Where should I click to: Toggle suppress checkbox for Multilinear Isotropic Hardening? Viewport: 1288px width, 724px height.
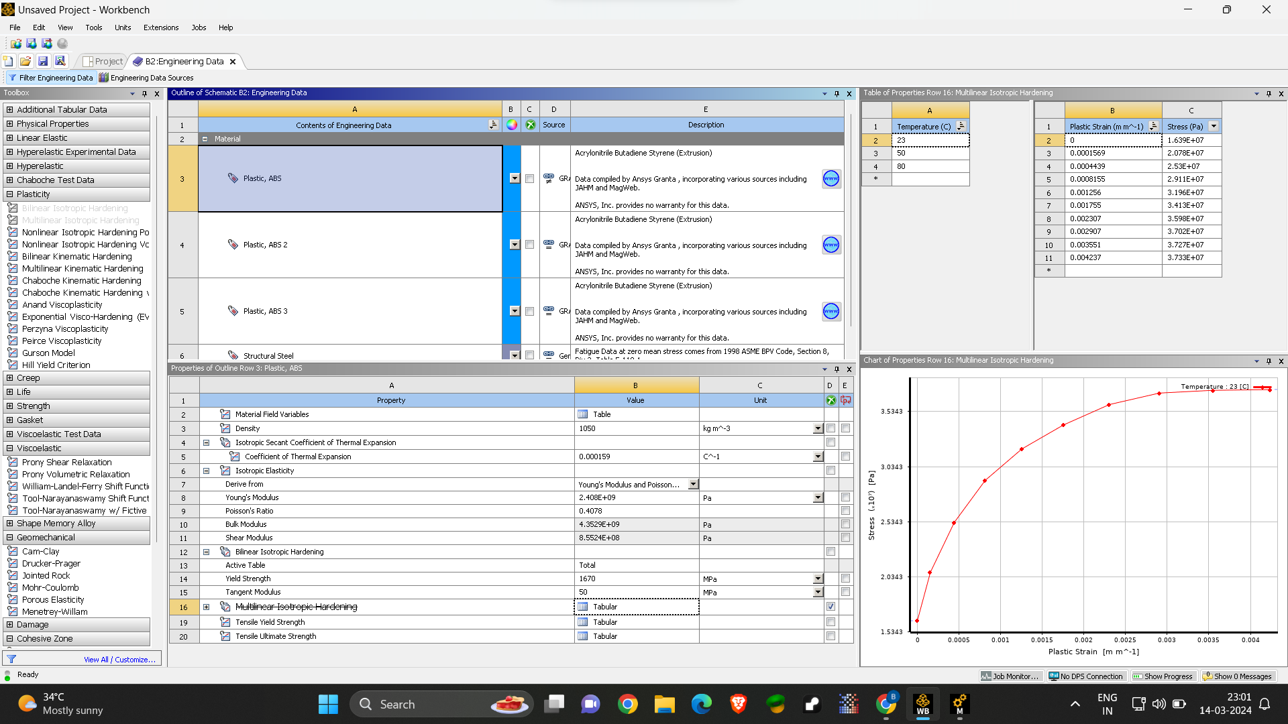click(x=830, y=607)
